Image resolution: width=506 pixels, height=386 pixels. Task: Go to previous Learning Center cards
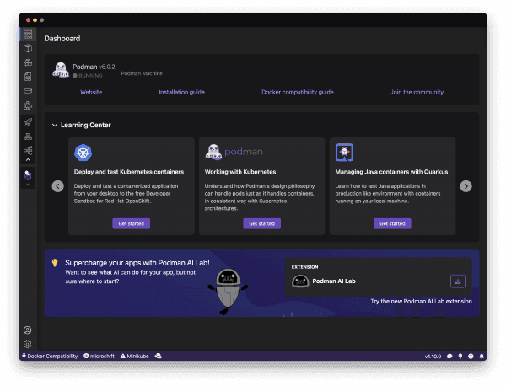tap(57, 186)
